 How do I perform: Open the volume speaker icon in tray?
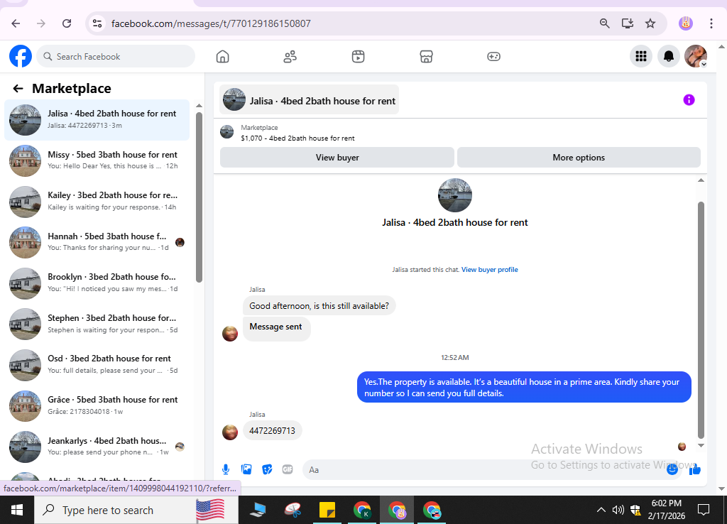618,510
